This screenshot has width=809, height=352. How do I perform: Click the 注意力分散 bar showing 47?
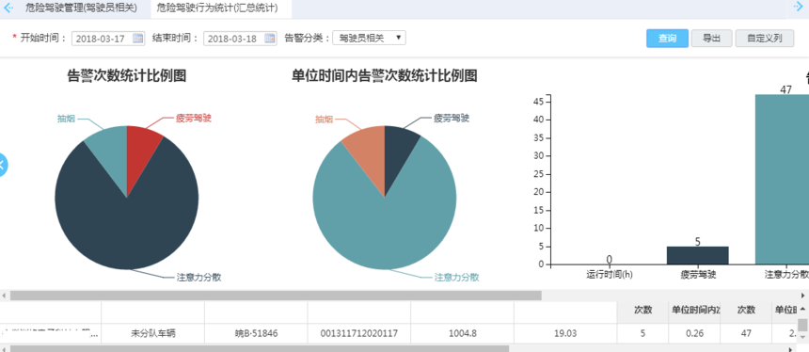click(782, 180)
